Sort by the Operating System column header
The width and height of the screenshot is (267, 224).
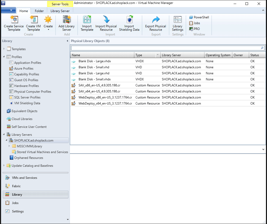click(218, 55)
